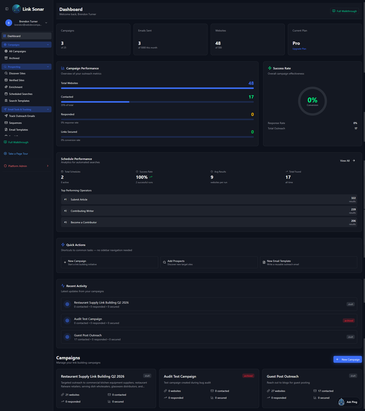Open Restaurant Supply activity row

[209, 304]
